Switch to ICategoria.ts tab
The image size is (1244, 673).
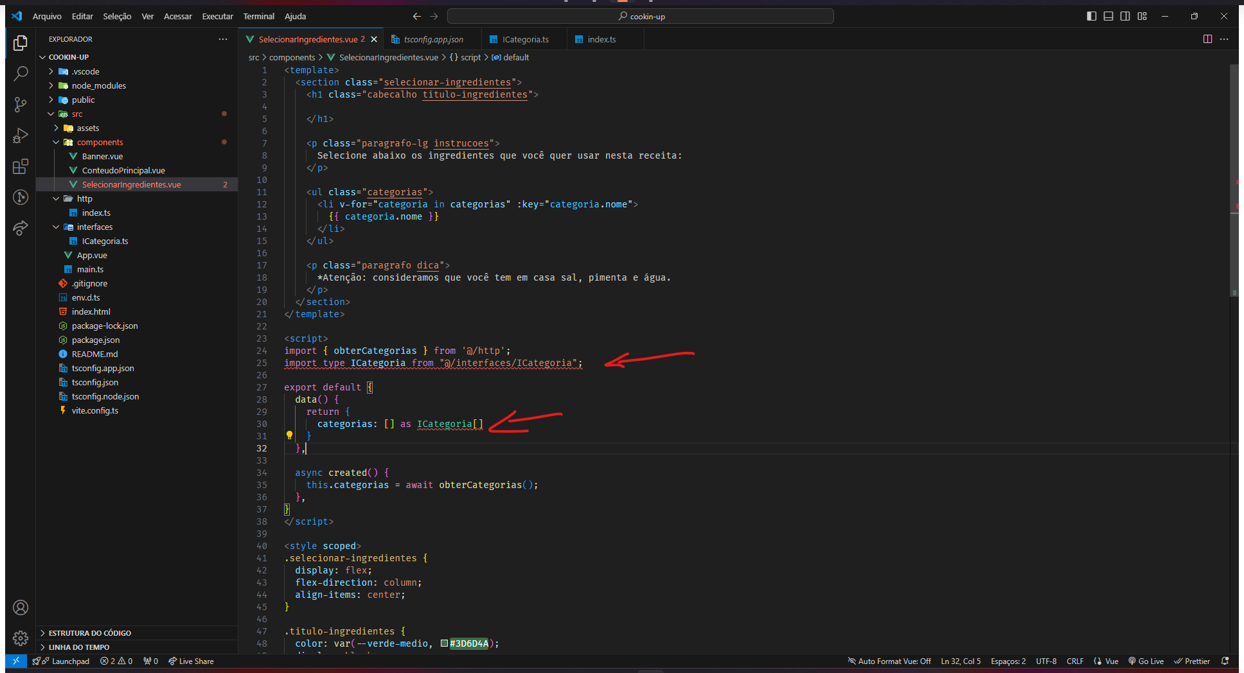coord(525,39)
